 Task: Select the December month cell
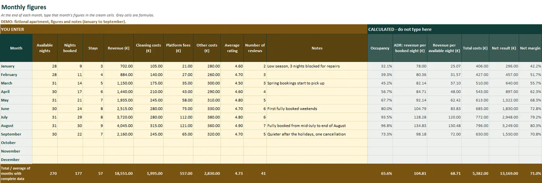[16, 160]
